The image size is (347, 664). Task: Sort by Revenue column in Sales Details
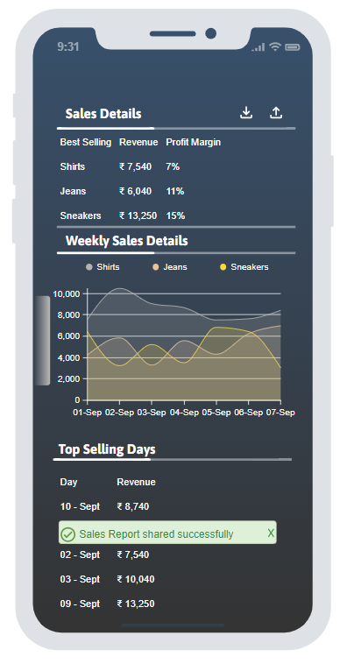[138, 142]
